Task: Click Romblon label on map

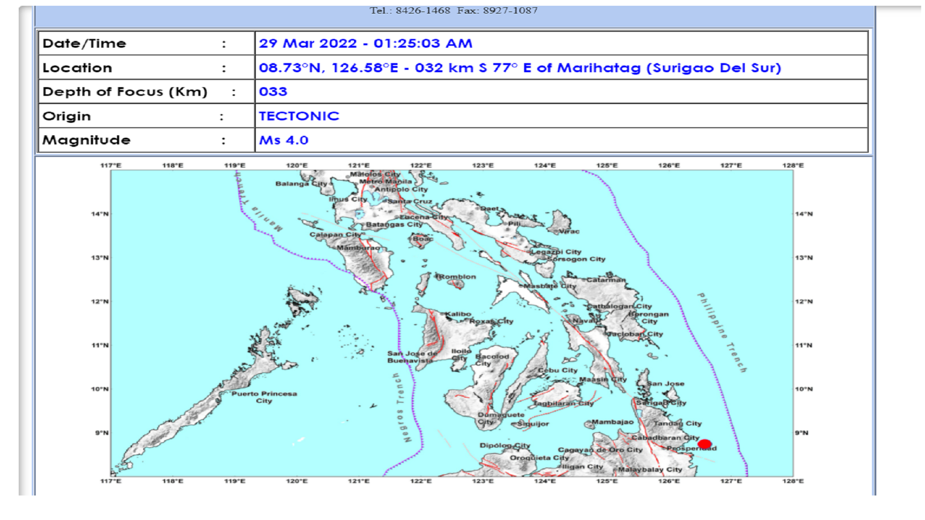Action: (x=457, y=277)
